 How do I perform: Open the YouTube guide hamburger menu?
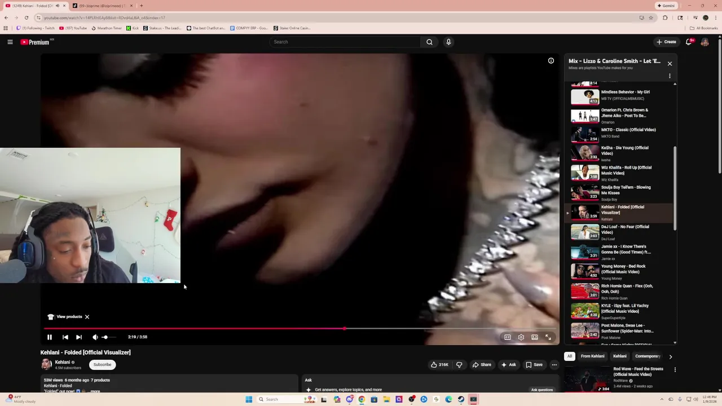click(x=10, y=42)
